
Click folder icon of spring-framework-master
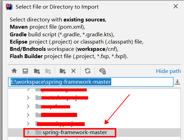(x=38, y=132)
